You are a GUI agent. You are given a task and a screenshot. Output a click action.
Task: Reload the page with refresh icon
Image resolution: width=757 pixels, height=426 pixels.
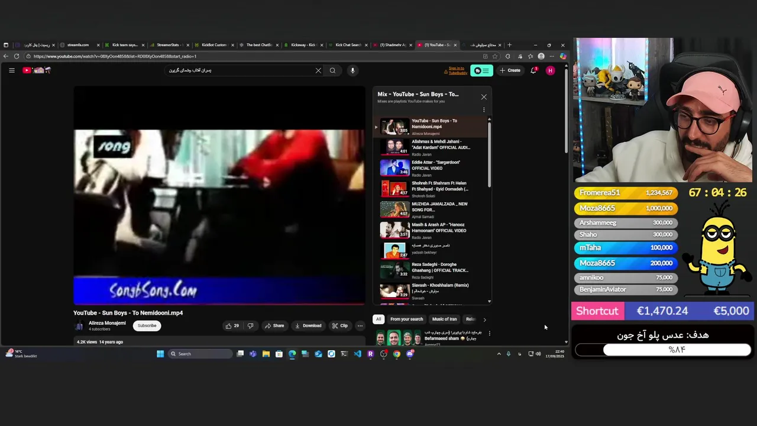coord(17,56)
